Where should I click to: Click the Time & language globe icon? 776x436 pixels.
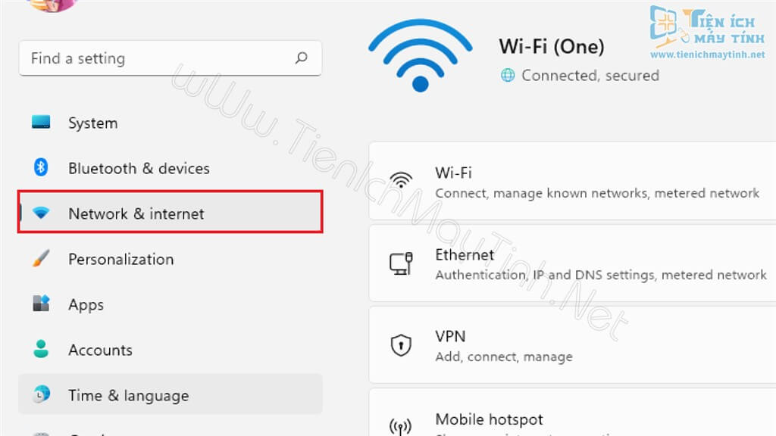(41, 394)
